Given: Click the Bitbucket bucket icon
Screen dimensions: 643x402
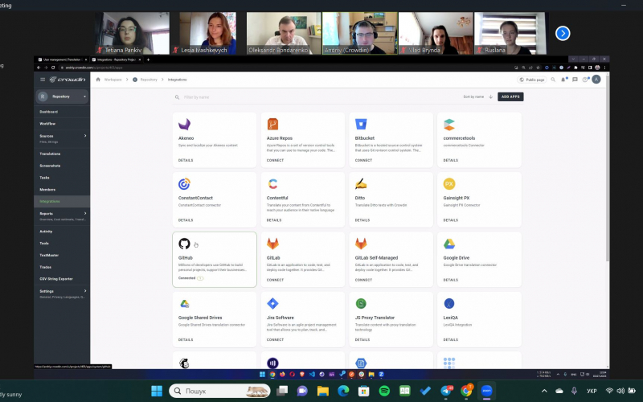Looking at the screenshot, I should pos(361,124).
